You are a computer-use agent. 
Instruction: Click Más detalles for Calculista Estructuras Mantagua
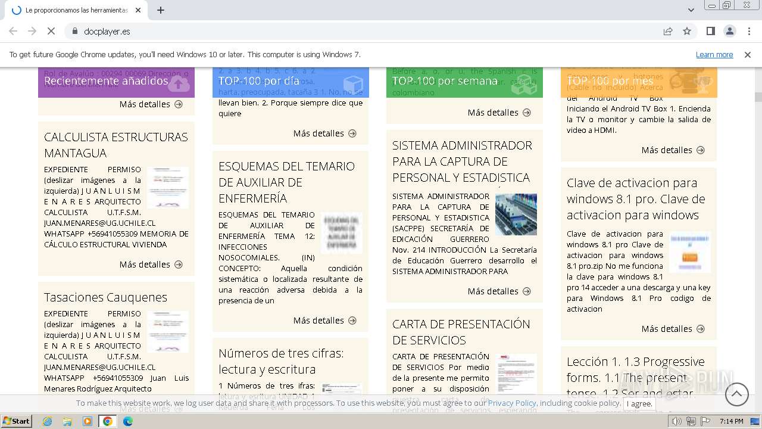point(151,265)
